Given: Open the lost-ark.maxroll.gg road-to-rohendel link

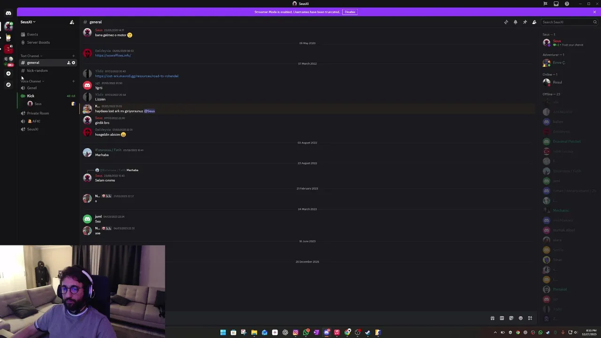Looking at the screenshot, I should (x=137, y=76).
